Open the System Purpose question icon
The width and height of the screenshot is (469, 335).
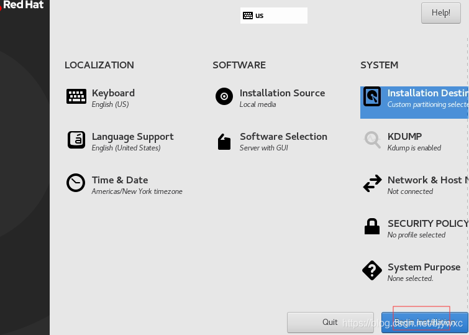tap(372, 271)
